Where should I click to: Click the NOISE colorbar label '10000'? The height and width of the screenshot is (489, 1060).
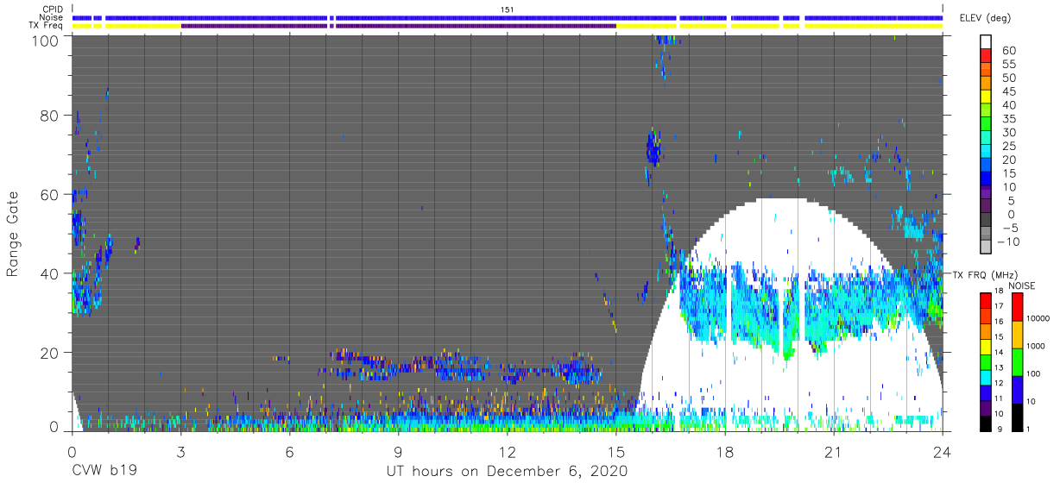[x=1038, y=318]
